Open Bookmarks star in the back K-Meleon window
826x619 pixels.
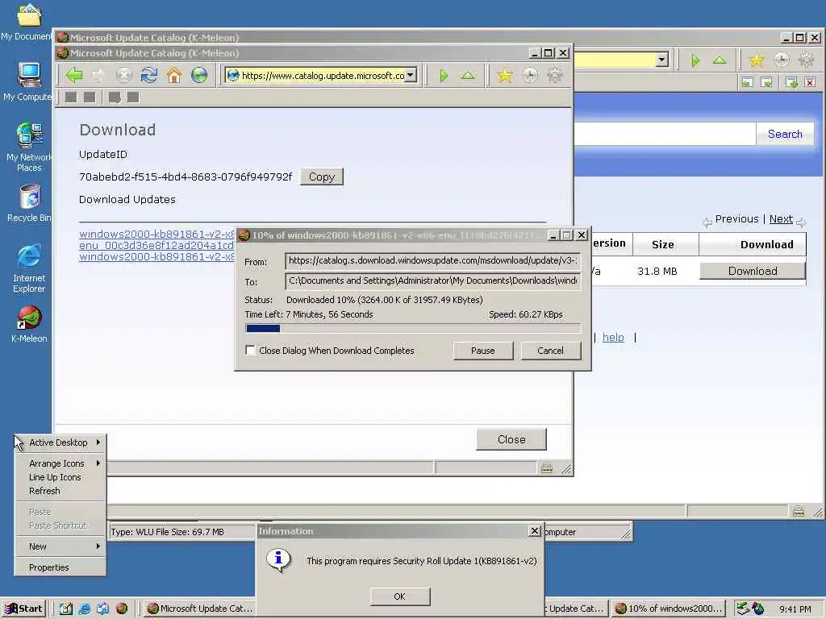click(757, 60)
